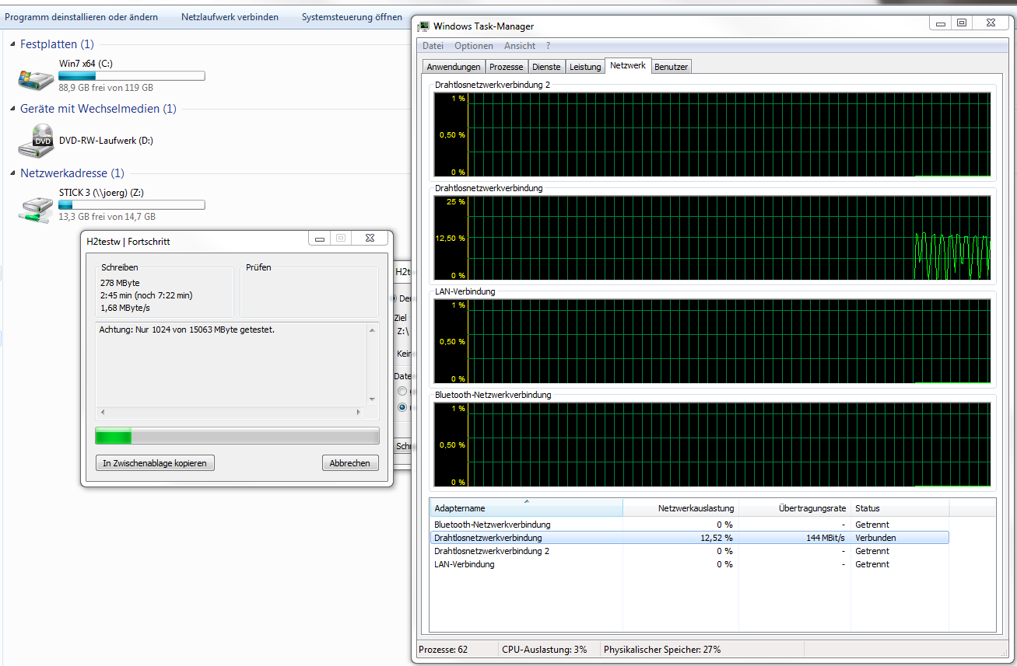The image size is (1017, 666).
Task: Click Netzlaufwerk verbinden in Explorer toolbar
Action: tap(230, 17)
